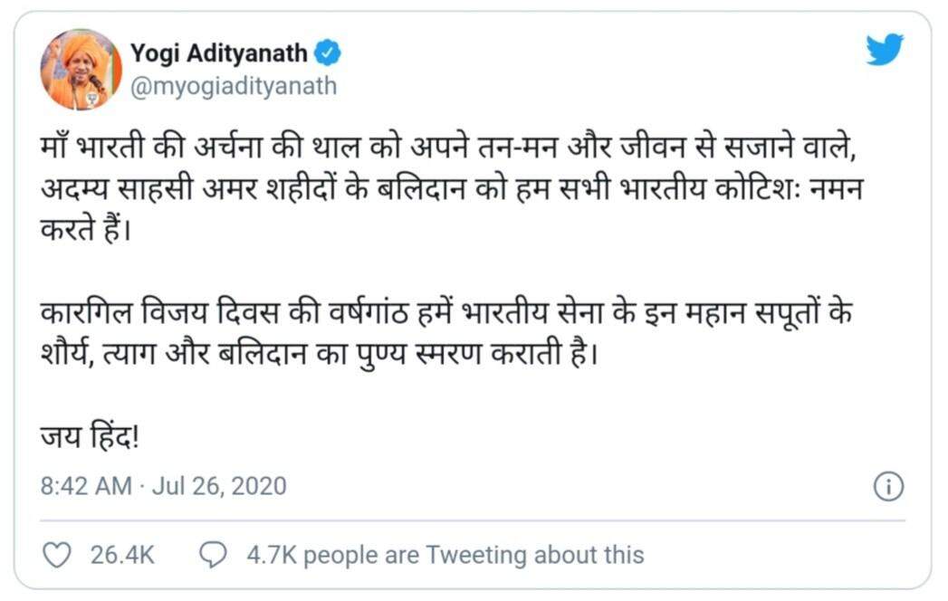Click the reply speech bubble icon
The width and height of the screenshot is (948, 601).
[x=213, y=554]
